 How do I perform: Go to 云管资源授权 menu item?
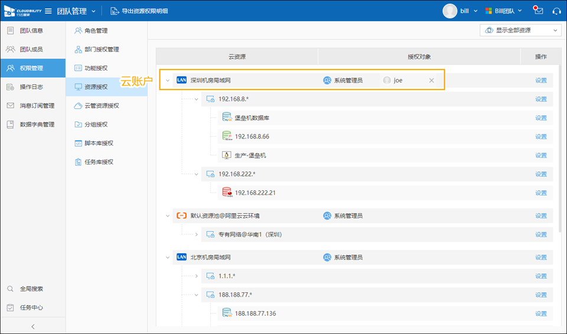[102, 106]
